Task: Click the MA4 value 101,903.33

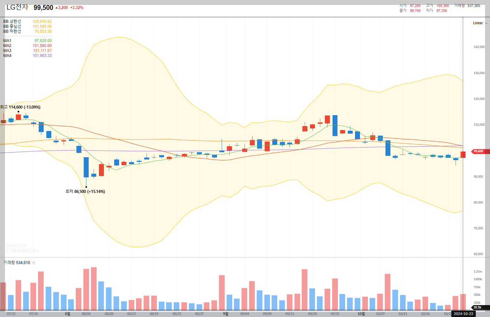Action: tap(42, 56)
